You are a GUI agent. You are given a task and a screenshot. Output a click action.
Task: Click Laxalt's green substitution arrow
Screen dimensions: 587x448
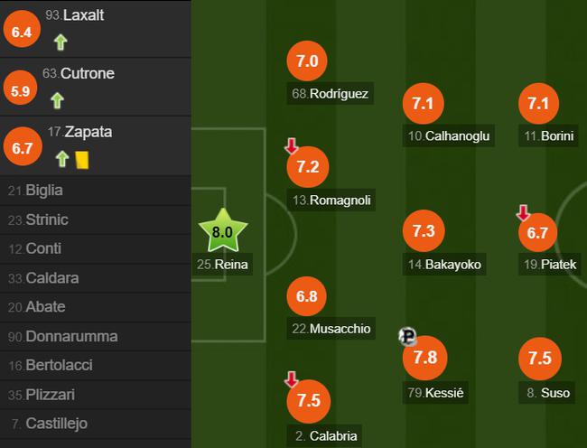[61, 42]
